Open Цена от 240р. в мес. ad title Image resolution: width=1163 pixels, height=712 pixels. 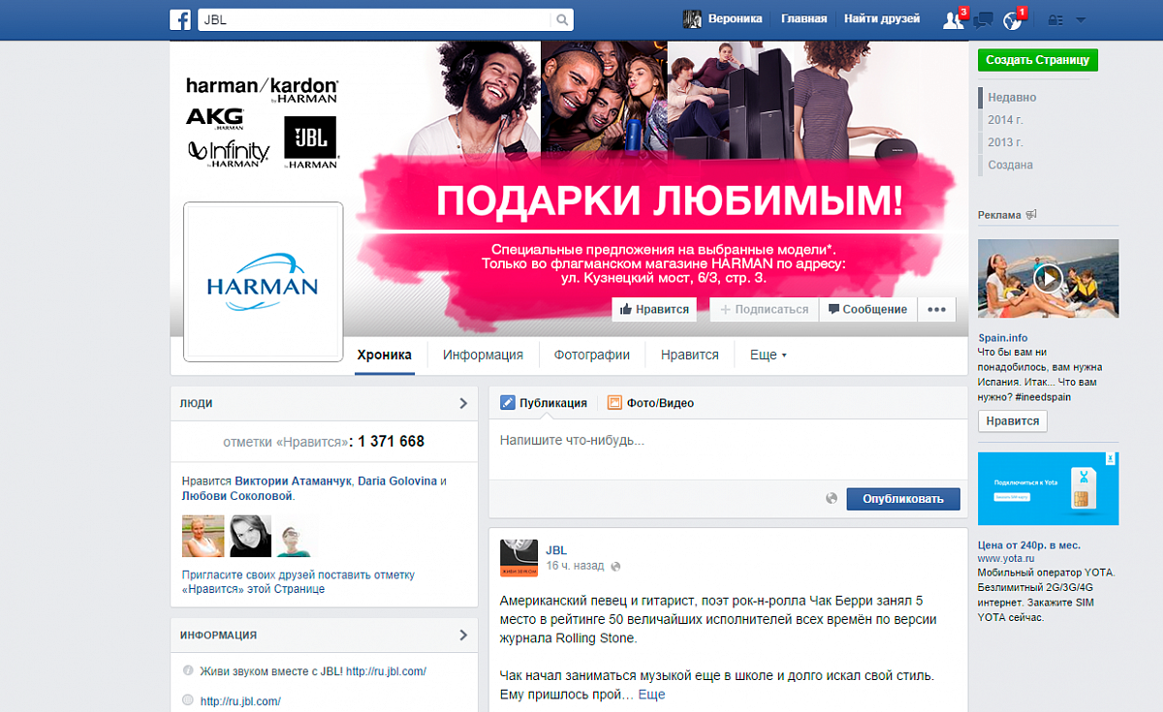click(x=1028, y=544)
